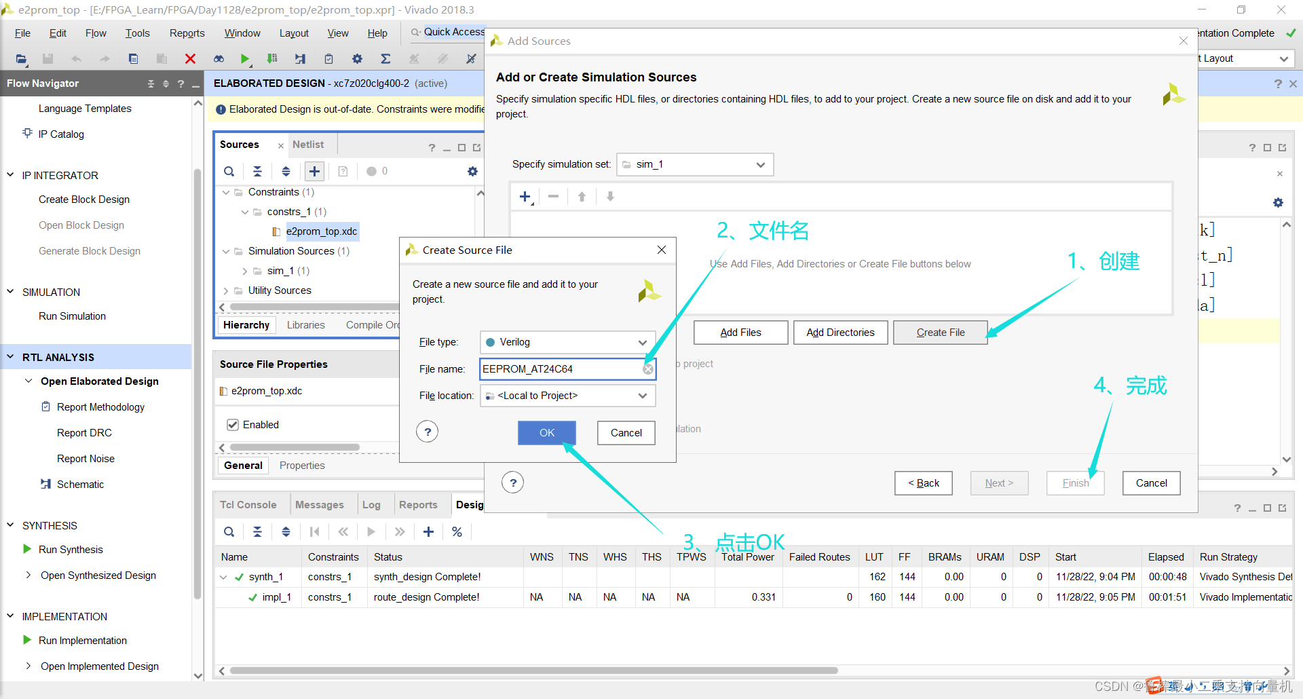Click the Schematic icon in Flow Navigator
This screenshot has height=699, width=1303.
[45, 484]
